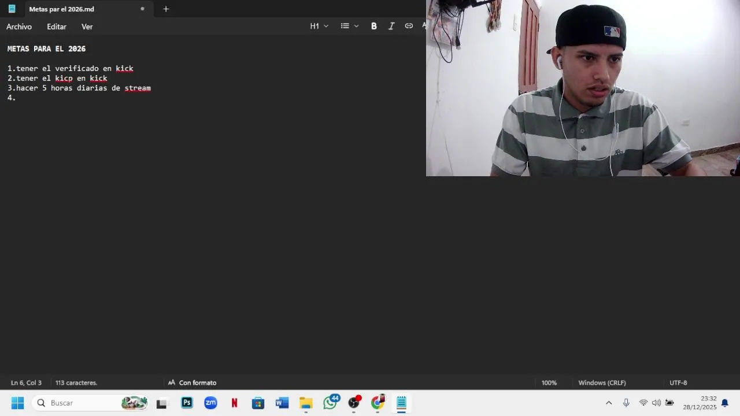Place the cursor on line '4.'
This screenshot has width=740, height=416.
point(12,98)
